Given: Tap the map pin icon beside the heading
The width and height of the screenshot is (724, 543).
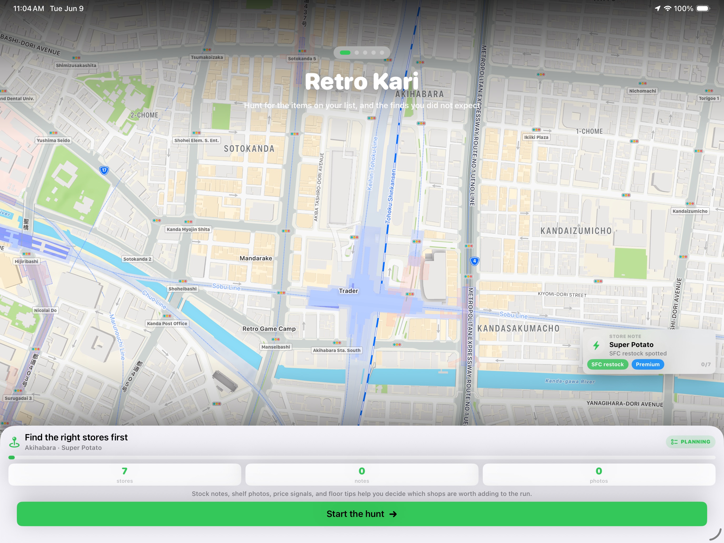Looking at the screenshot, I should [x=14, y=442].
